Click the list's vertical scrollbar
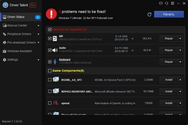 (x=185, y=71)
